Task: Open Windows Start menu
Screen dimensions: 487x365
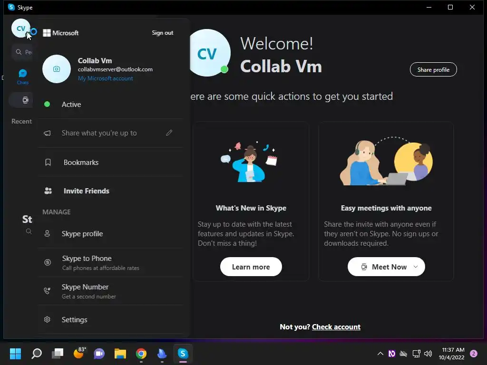Action: 15,354
